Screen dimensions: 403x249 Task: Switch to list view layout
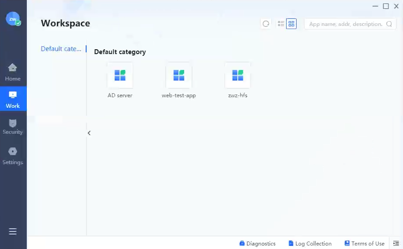click(x=281, y=24)
